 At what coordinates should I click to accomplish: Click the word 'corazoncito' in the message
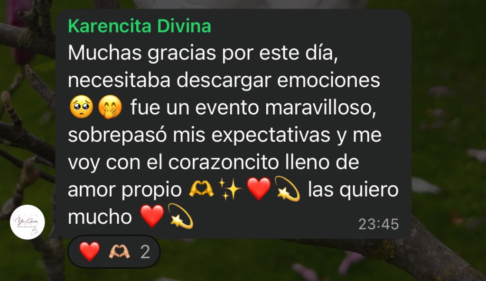click(x=223, y=162)
